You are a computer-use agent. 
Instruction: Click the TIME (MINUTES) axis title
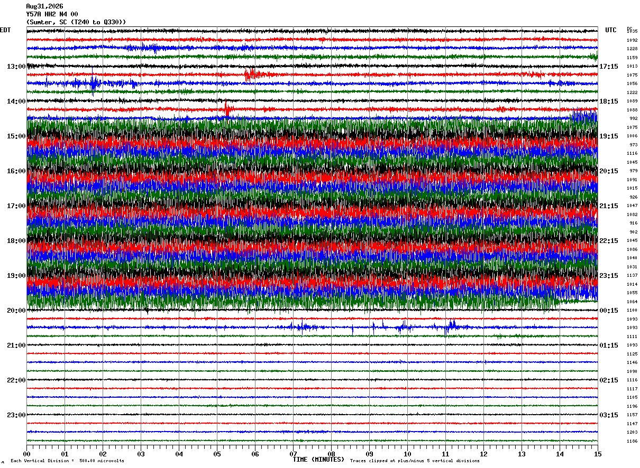tap(318, 460)
